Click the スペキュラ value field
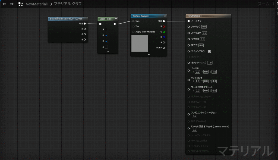Image resolution: width=278 pixels, height=160 pixels. coord(204,33)
